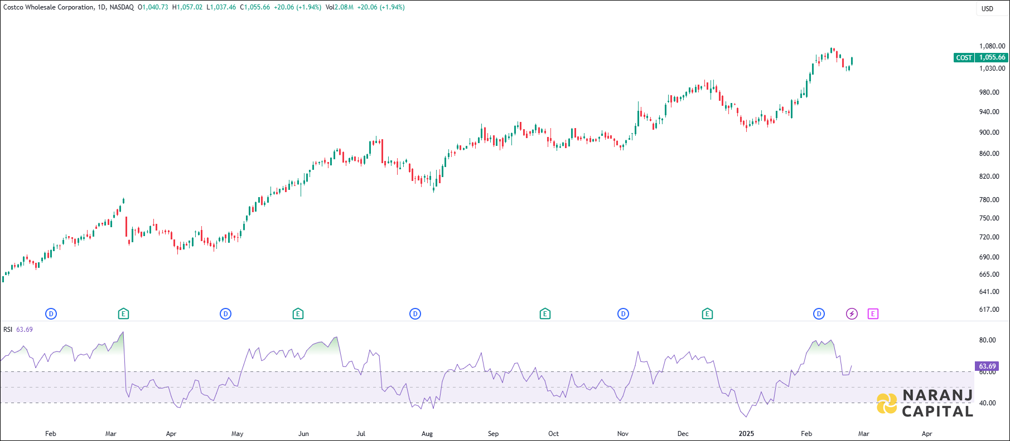The height and width of the screenshot is (441, 1010).
Task: Click the pink upcoming earnings marker
Action: click(x=873, y=314)
